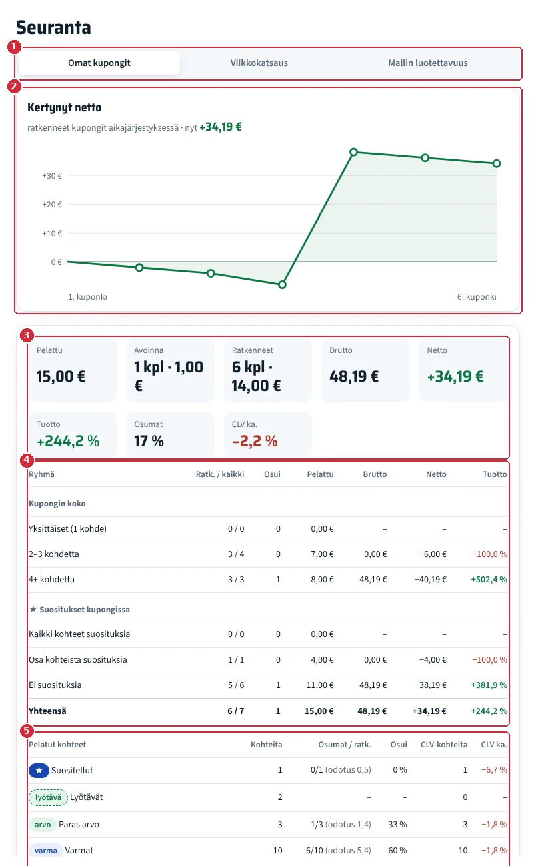Click the +502,4 % return value
536x866 pixels.
(489, 580)
